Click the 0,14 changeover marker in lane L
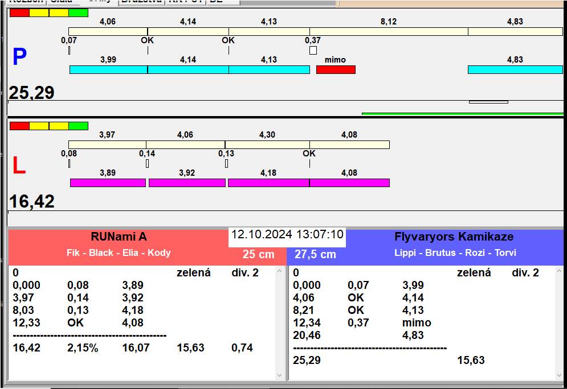Viewport: 567px width, 389px height. click(x=147, y=164)
